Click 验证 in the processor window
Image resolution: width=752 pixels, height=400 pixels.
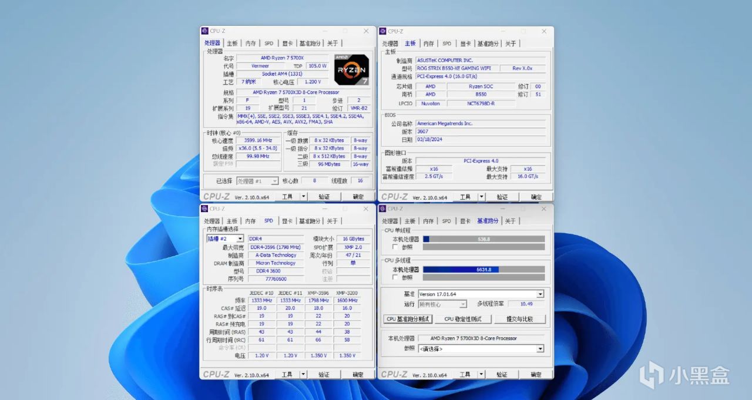[x=324, y=197]
